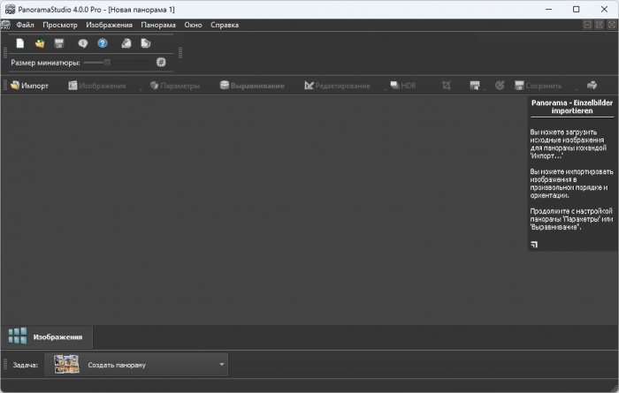Expand the arrow next to Изображения toolbar button
Viewport: 619px width, 393px height.
tap(140, 87)
